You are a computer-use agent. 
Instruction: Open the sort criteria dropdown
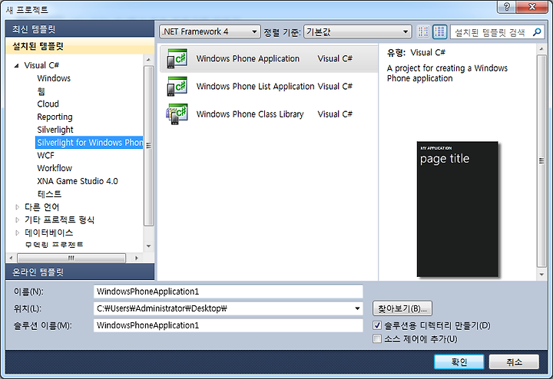(357, 31)
